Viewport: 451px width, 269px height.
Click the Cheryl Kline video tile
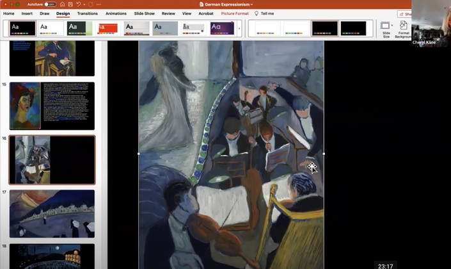click(x=431, y=24)
